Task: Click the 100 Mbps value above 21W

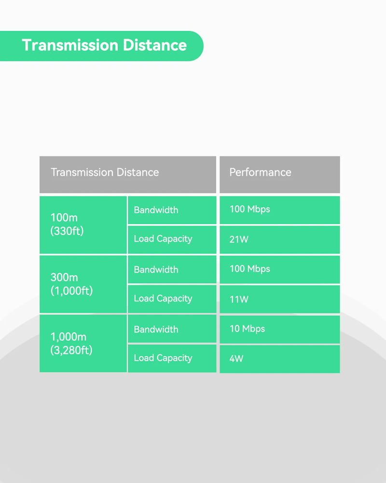Action: coord(249,210)
